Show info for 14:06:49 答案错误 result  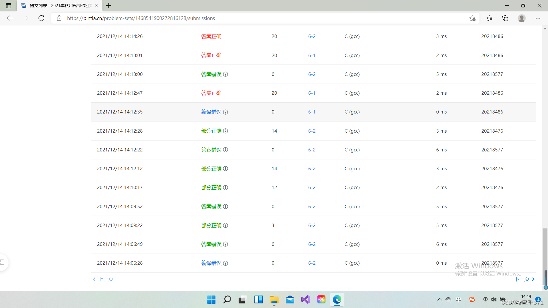pyautogui.click(x=225, y=244)
